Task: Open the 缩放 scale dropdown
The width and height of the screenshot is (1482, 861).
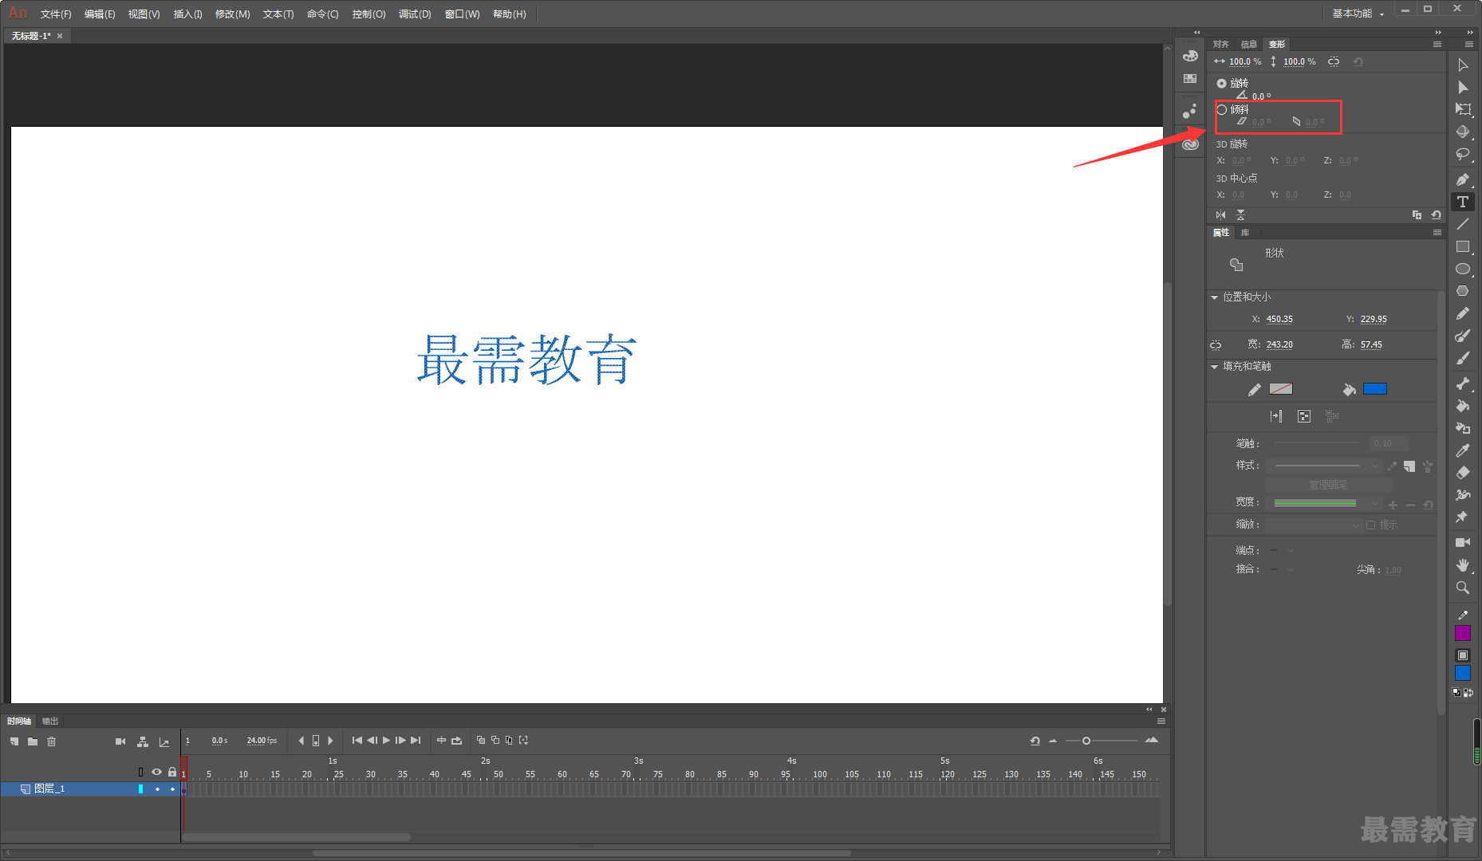Action: 1314,525
